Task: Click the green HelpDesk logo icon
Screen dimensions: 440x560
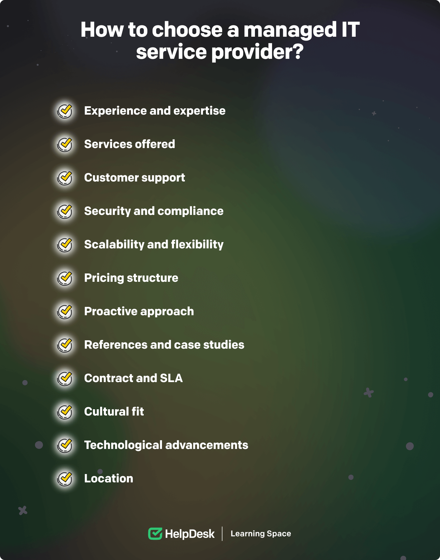Action: pos(155,534)
